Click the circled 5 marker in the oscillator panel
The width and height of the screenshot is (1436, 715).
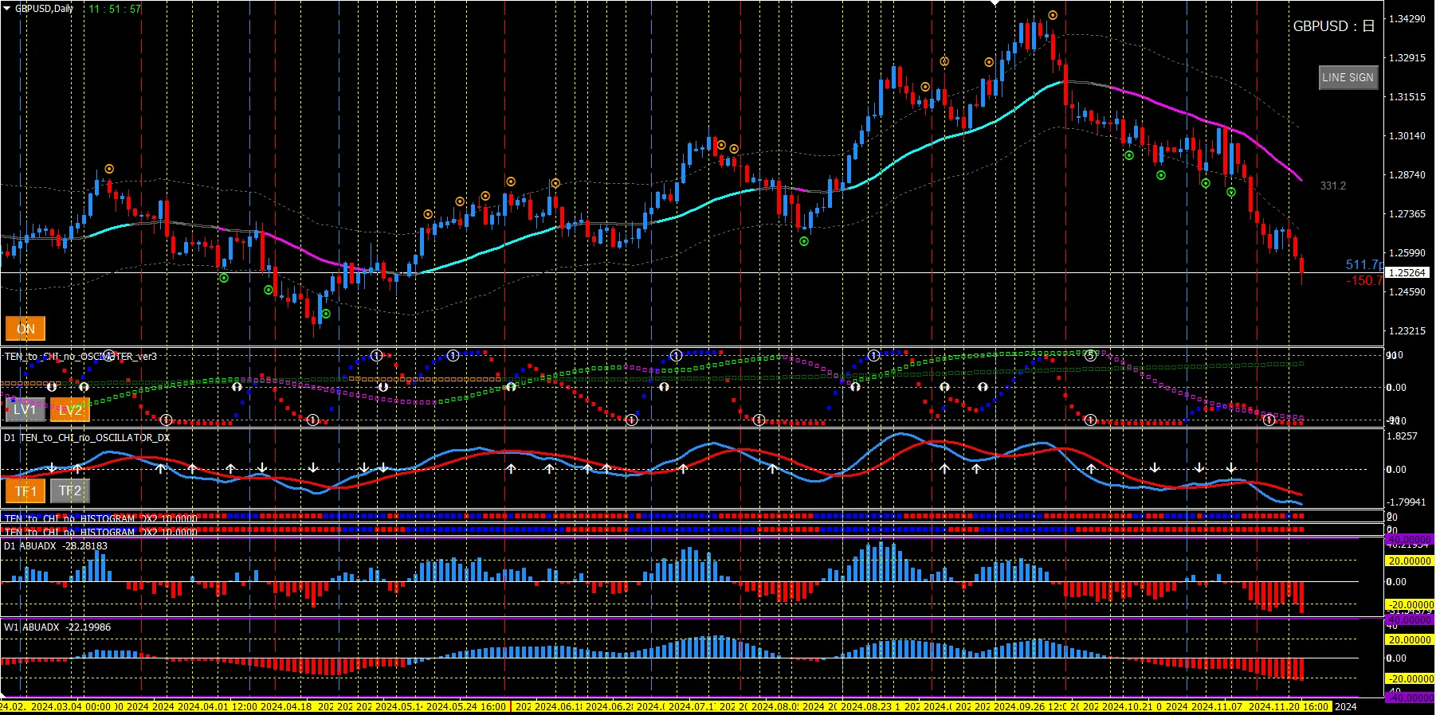pyautogui.click(x=1091, y=355)
